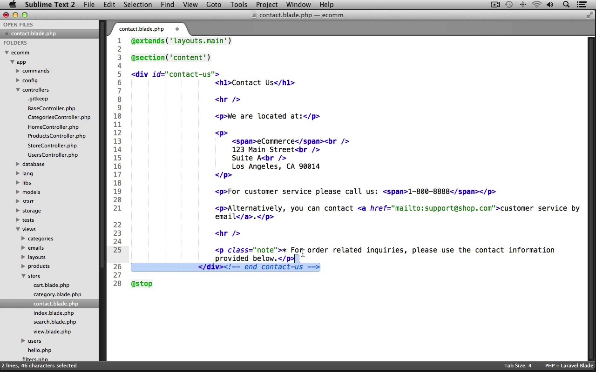
Task: Expand the database folder
Action: [18, 164]
